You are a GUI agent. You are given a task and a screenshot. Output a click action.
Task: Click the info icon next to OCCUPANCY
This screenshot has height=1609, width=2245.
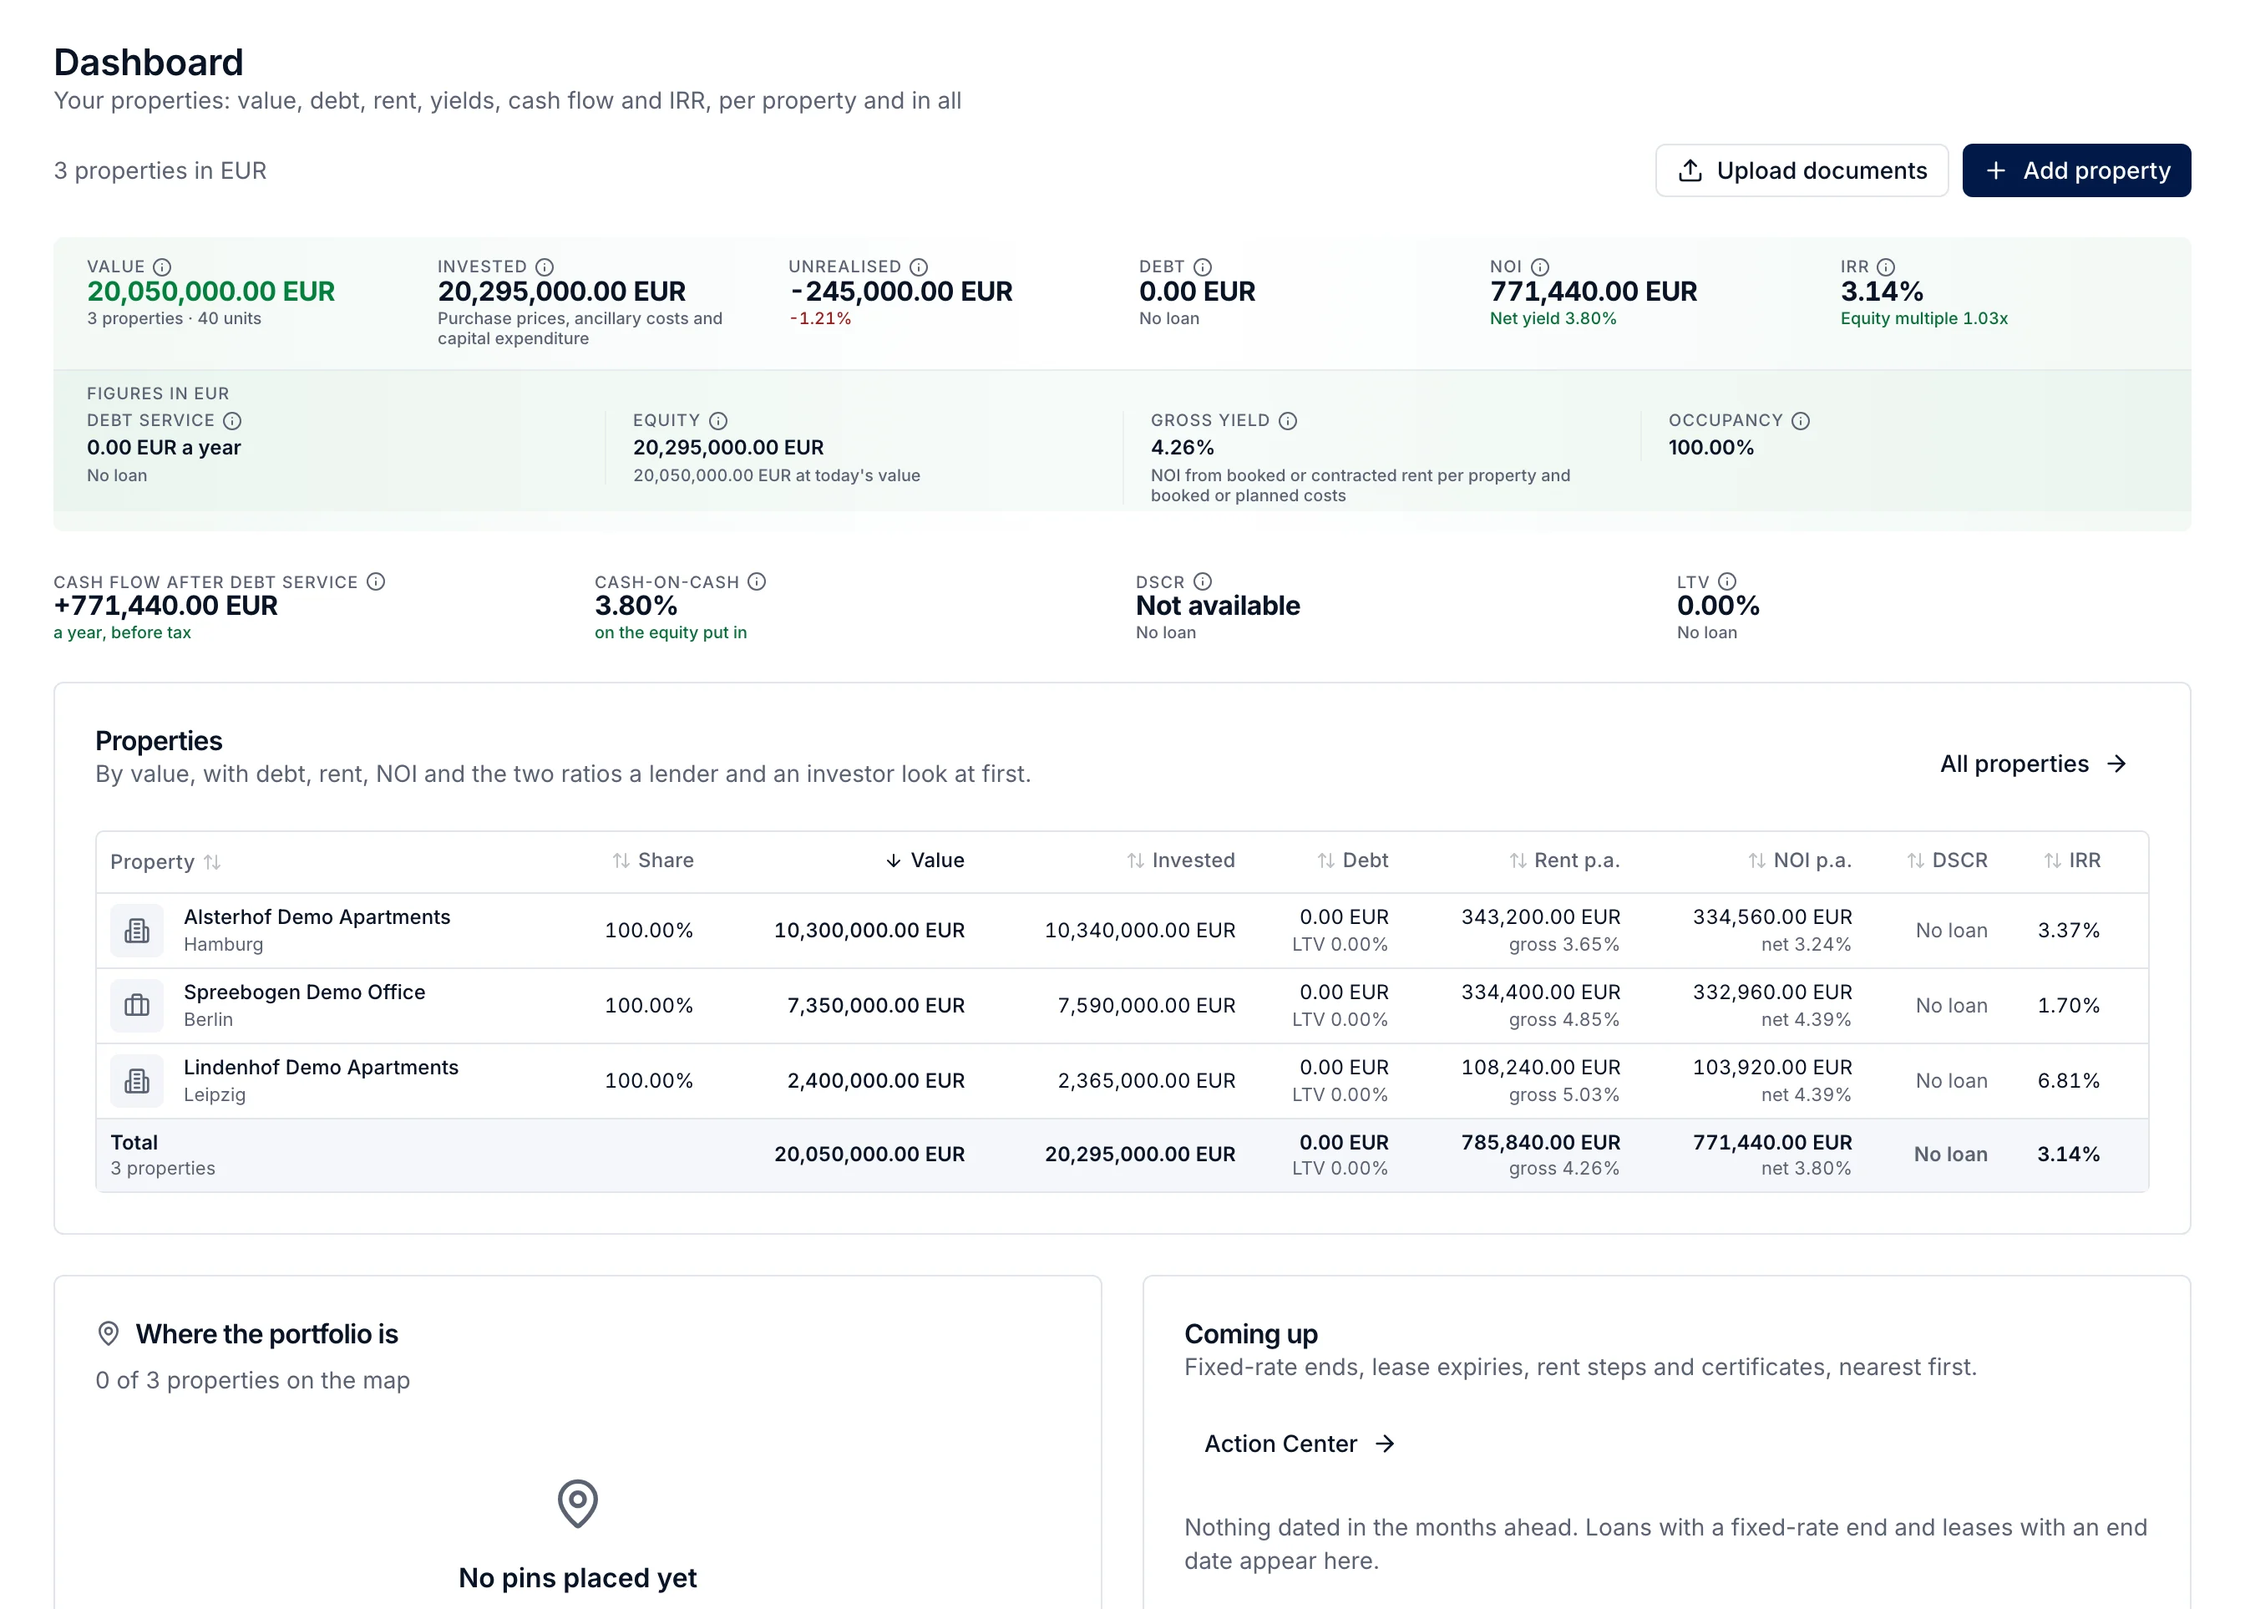coord(1801,421)
